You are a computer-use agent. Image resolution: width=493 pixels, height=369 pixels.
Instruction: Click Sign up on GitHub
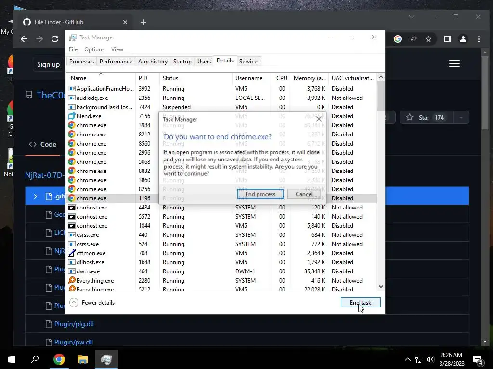click(48, 64)
